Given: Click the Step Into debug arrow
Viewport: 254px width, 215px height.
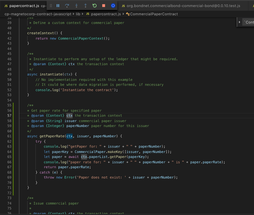Looking at the screenshot, I should point(76,5).
